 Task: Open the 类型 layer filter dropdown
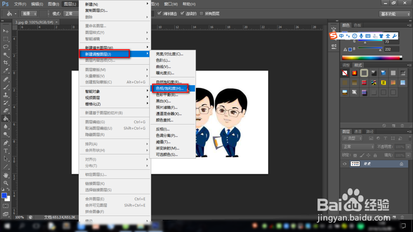click(x=352, y=138)
